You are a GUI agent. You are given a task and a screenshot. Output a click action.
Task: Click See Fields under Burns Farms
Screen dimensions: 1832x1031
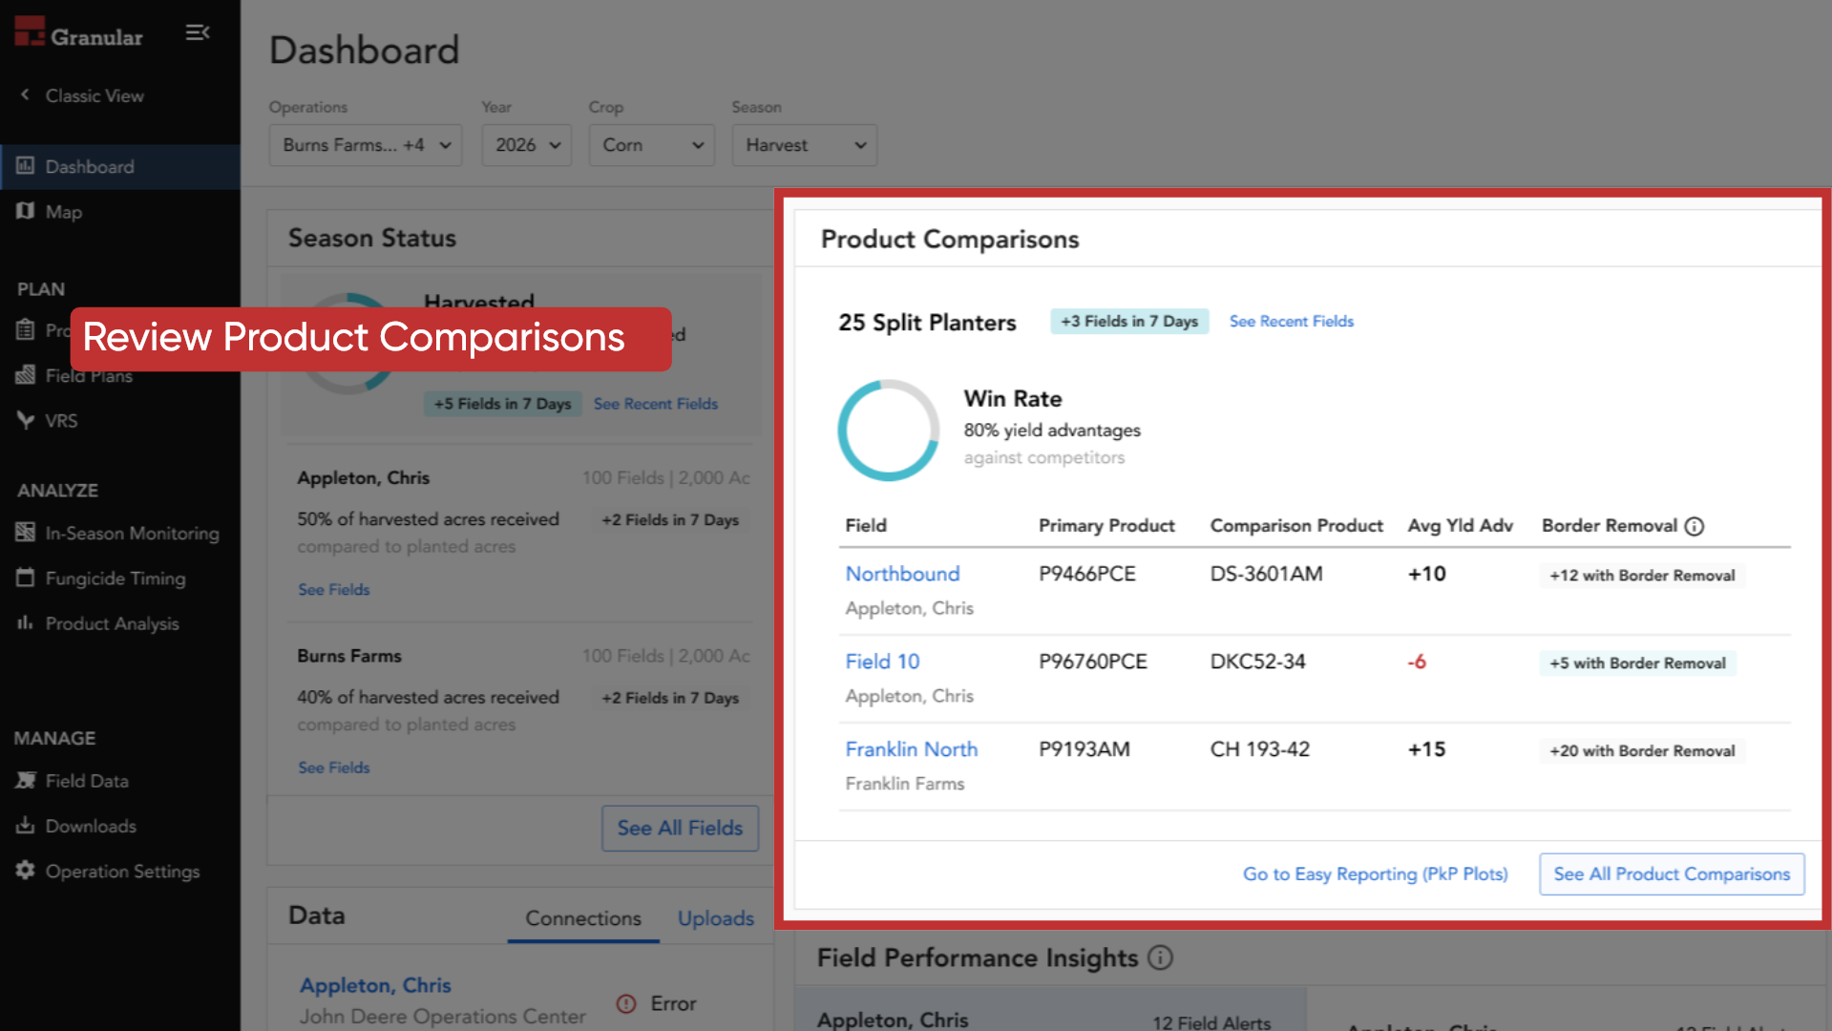click(333, 768)
